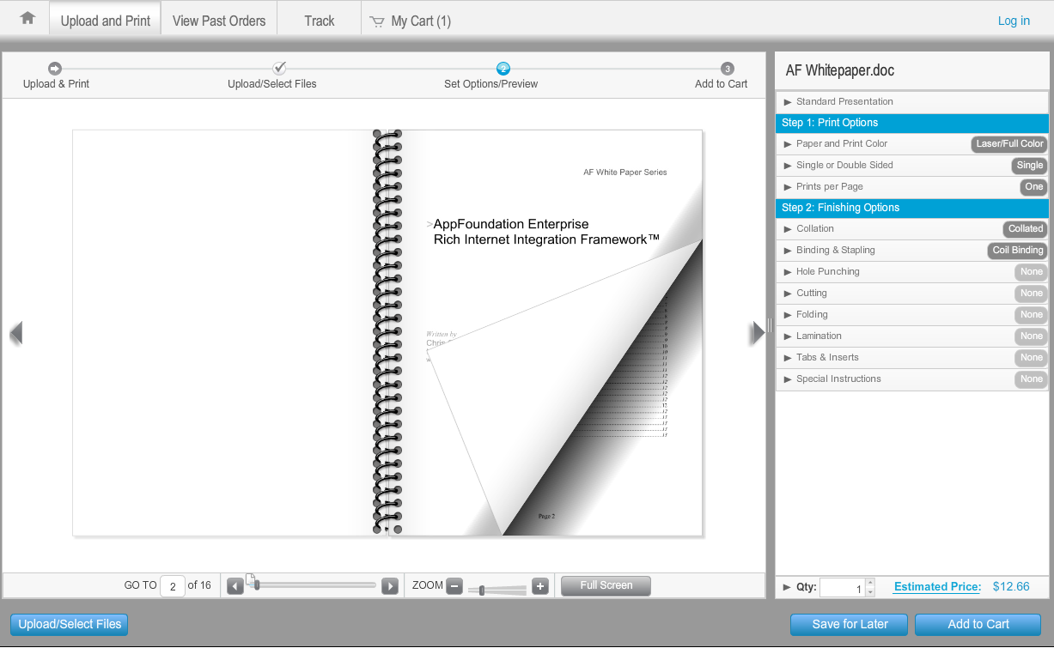Click the zoom level slider
Viewport: 1054px width, 648px height.
click(x=497, y=590)
